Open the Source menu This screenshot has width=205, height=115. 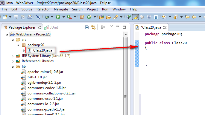[27, 9]
